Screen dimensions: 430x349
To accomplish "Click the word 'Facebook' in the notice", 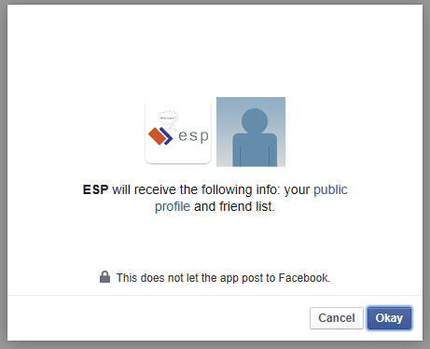I will point(304,278).
